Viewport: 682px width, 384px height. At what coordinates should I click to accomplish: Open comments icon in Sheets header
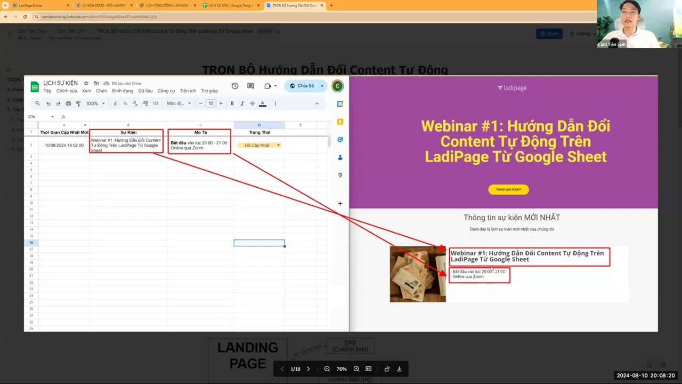click(x=250, y=86)
